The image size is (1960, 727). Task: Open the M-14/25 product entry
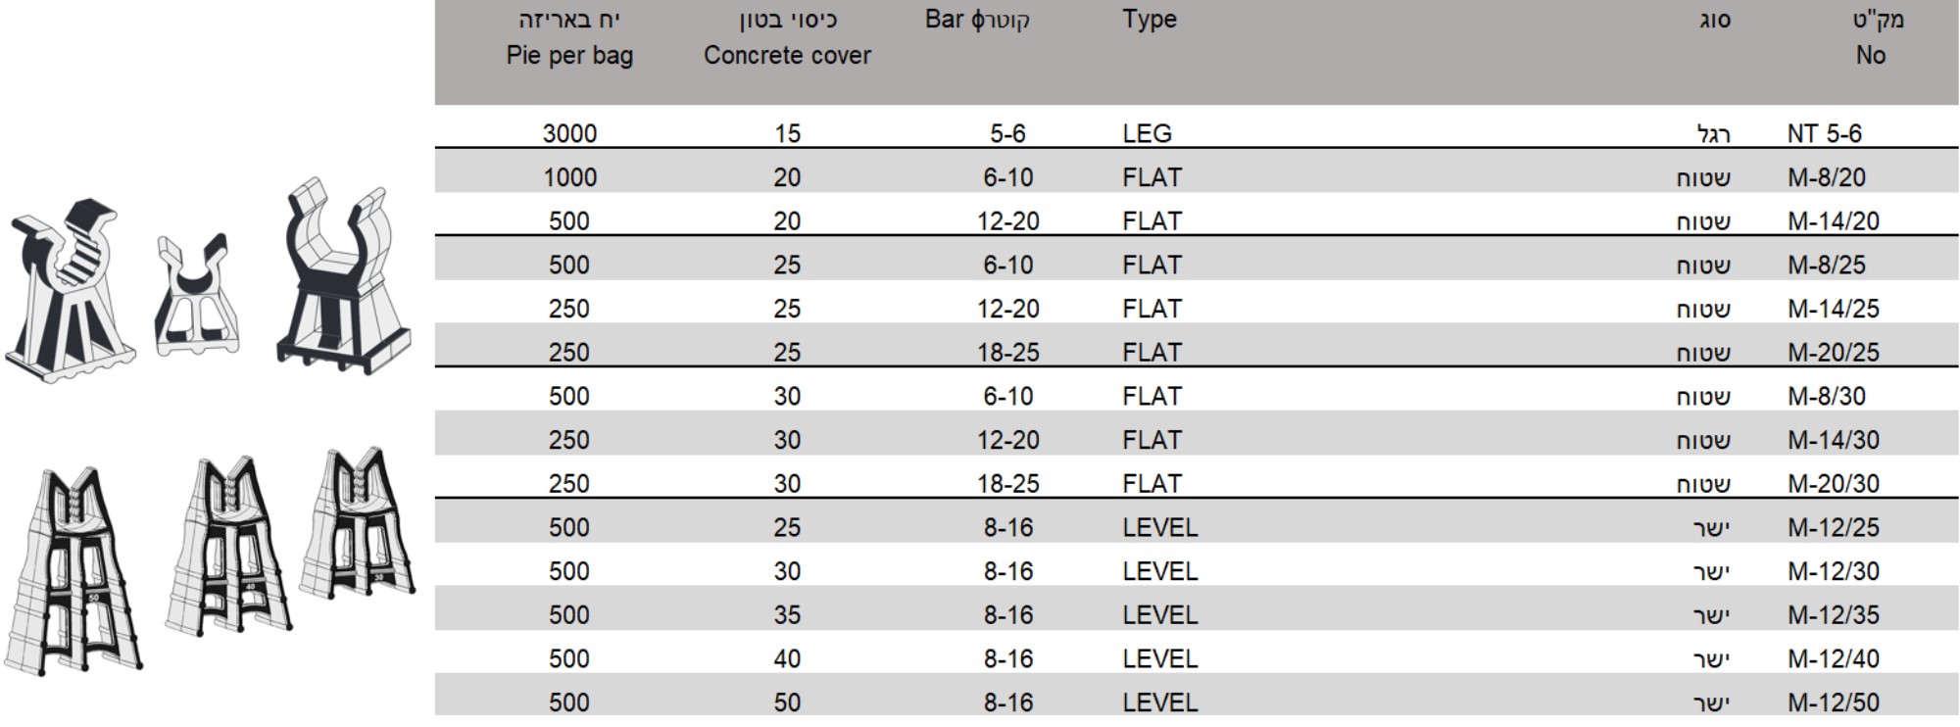point(1833,309)
